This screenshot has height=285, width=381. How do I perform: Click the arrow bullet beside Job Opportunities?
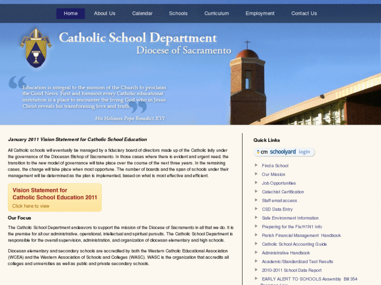(256, 183)
